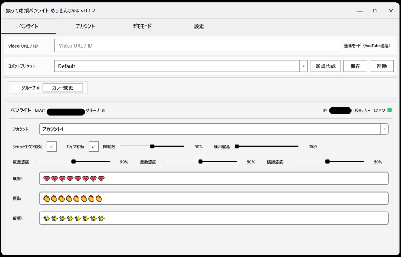This screenshot has width=401, height=257.
Task: Click the Video URL / ID input field
Action: pyautogui.click(x=197, y=46)
